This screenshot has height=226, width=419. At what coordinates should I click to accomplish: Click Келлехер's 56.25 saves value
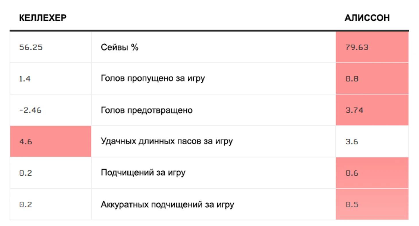(x=31, y=47)
